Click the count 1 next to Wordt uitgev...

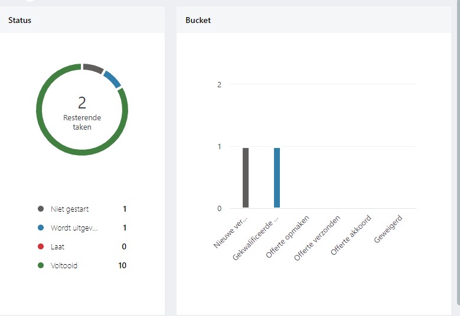coord(125,228)
